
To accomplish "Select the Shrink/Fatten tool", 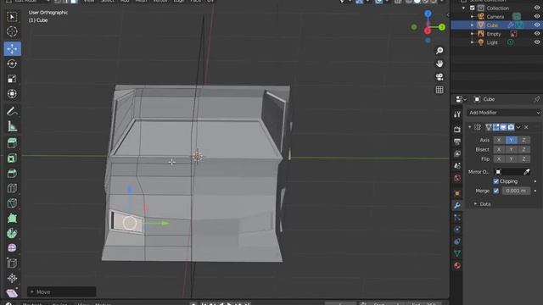I will click(x=12, y=278).
